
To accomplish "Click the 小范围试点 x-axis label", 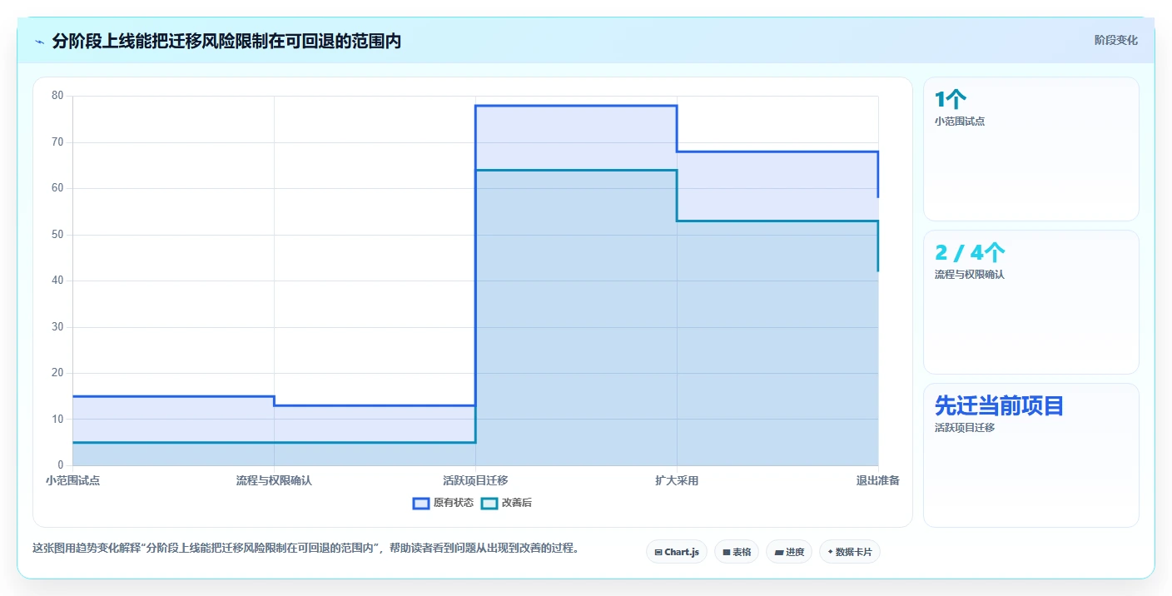I will point(73,481).
